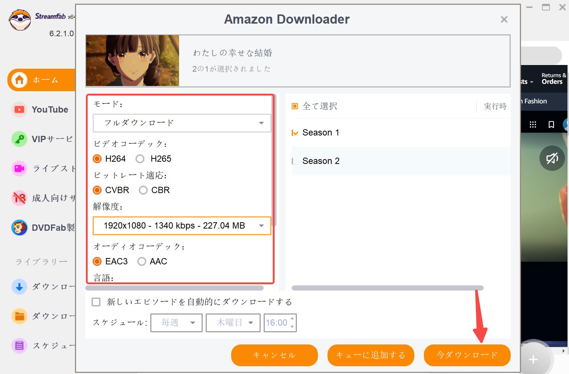Open the 毎週 schedule frequency dropdown
Screen dimensions: 569x374
(176, 323)
